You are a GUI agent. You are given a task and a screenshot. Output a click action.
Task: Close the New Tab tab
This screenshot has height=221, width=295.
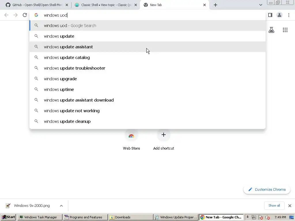(x=205, y=5)
